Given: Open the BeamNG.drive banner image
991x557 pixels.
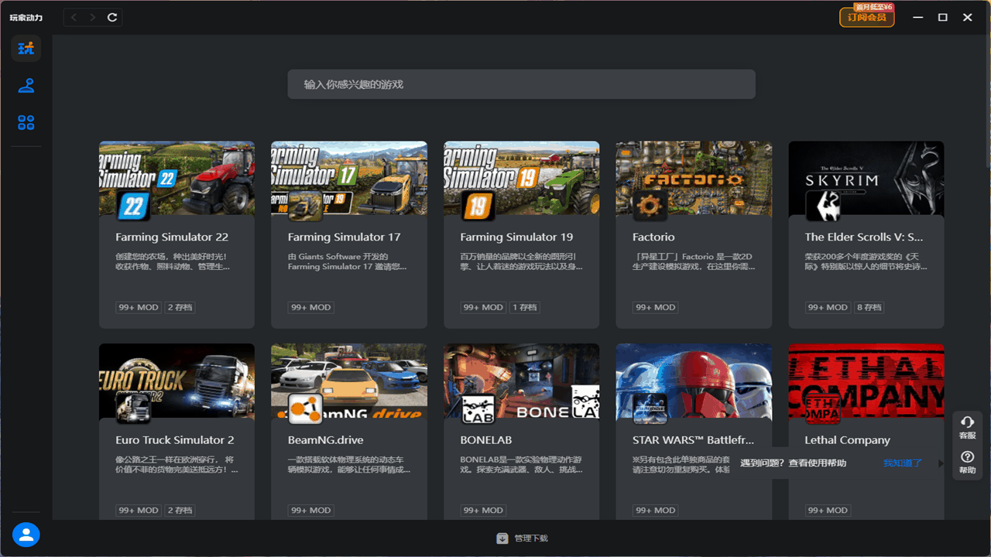Looking at the screenshot, I should point(349,381).
